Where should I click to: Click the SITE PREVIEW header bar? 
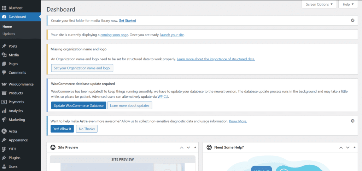tap(123, 159)
